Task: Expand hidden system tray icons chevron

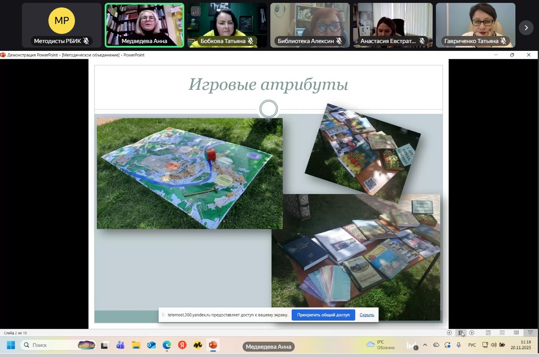Action: (425, 345)
